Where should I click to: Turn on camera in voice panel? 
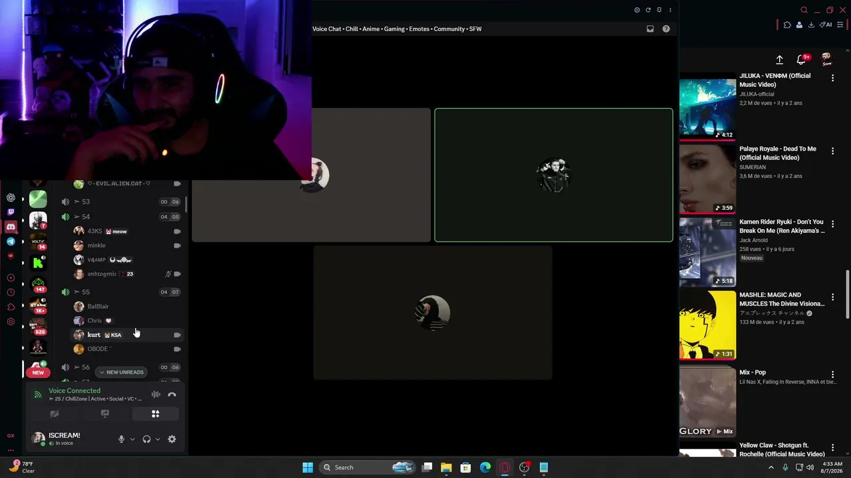click(x=55, y=414)
